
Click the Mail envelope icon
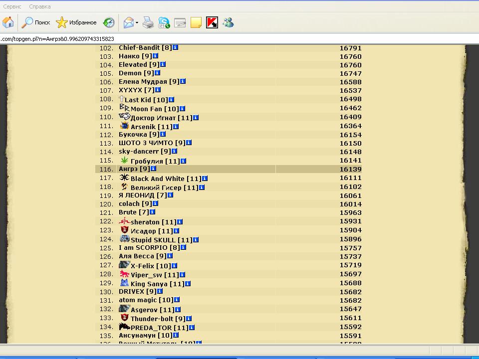128,22
